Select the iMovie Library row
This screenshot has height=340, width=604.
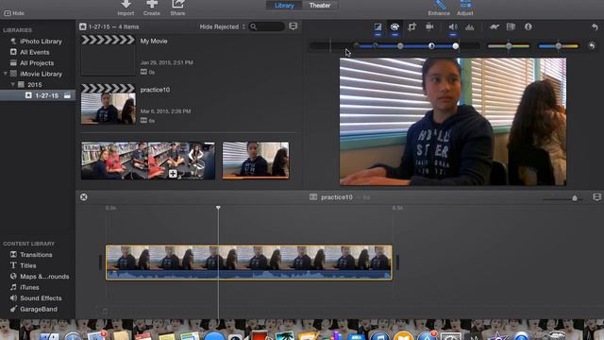pos(37,74)
